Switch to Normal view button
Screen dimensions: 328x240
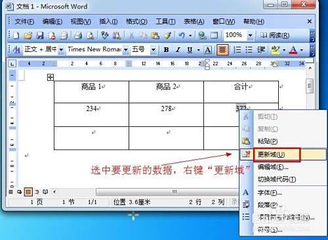10,192
